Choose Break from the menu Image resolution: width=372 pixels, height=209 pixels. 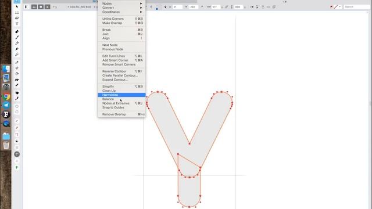[121, 30]
